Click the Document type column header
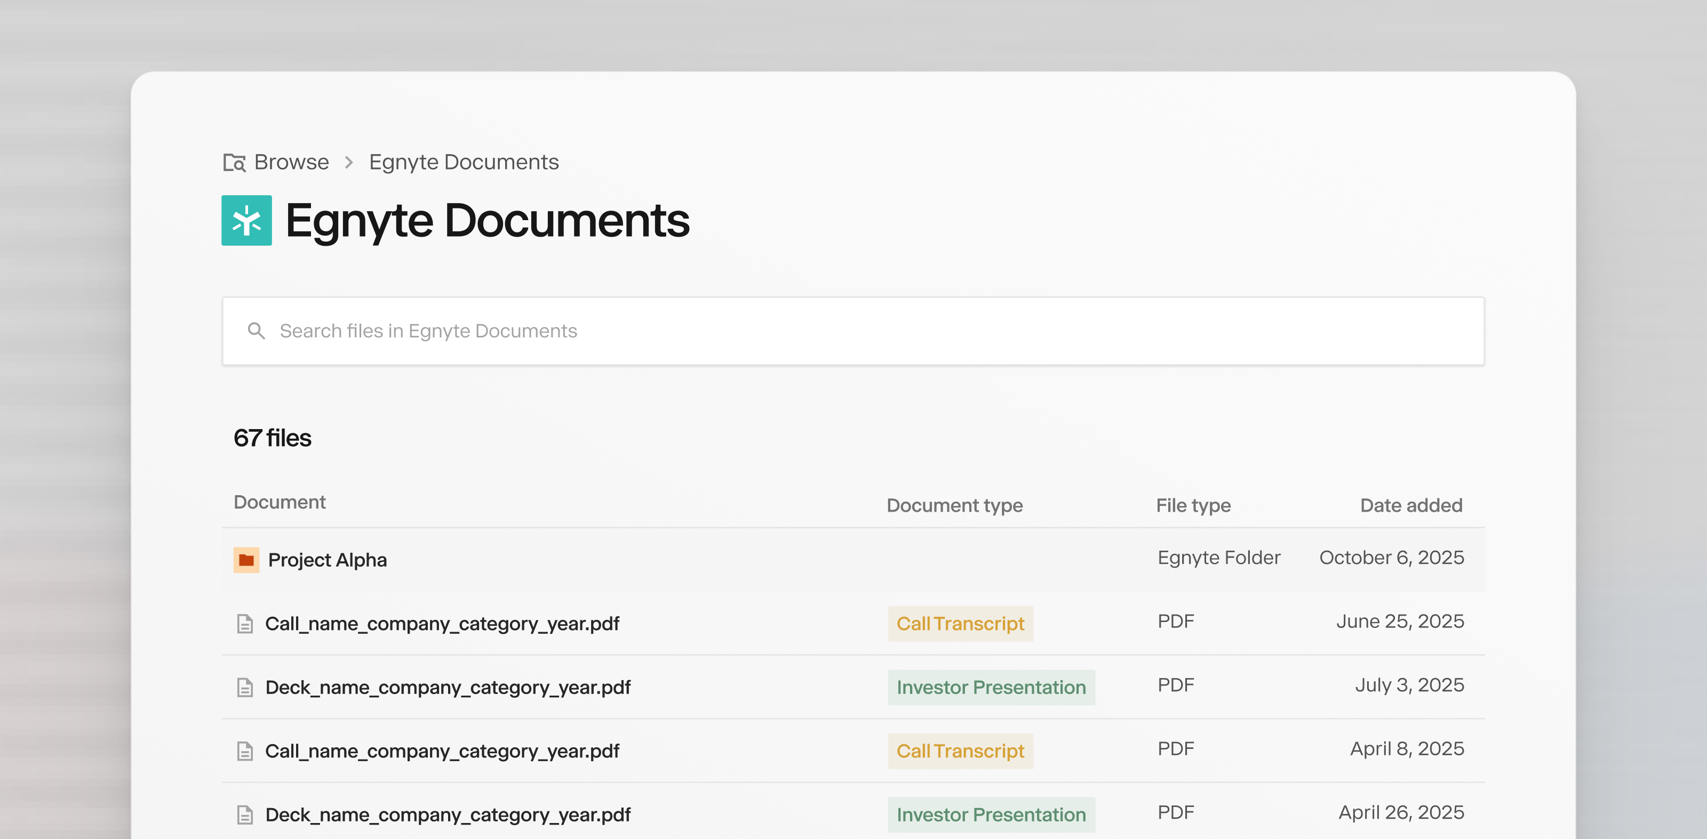 click(954, 505)
